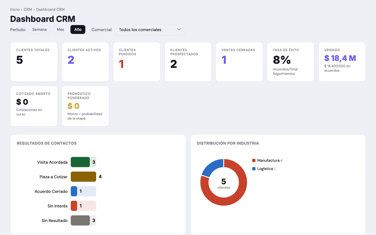Image resolution: width=376 pixels, height=235 pixels.
Task: Click the Dashboard CRM page title
Action: click(x=43, y=19)
